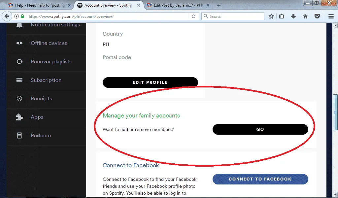Click the 'Want to add or remove members?' text
The width and height of the screenshot is (338, 198).
pyautogui.click(x=138, y=129)
